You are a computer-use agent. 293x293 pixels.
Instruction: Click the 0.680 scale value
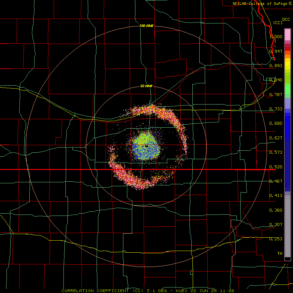[276, 123]
